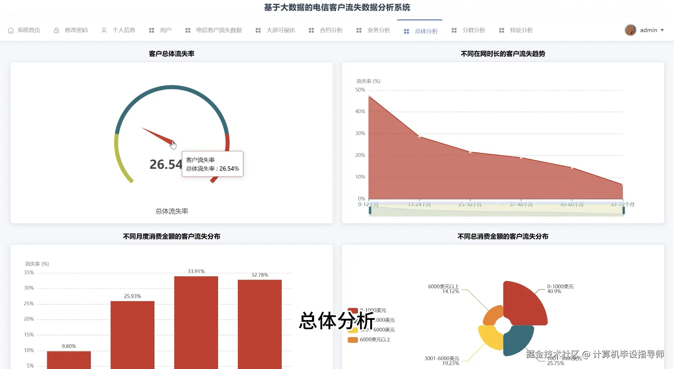Click the grid icon beside 用户

(x=152, y=30)
